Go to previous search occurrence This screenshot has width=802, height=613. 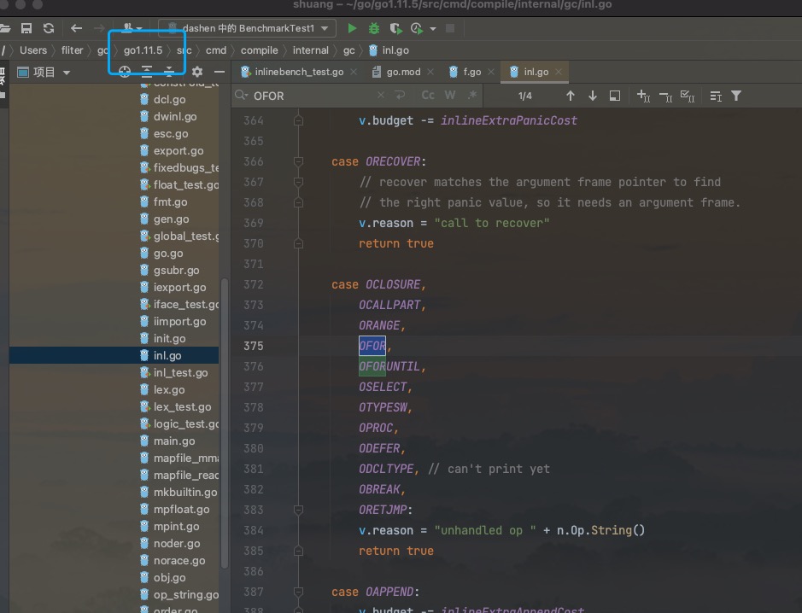[x=571, y=96]
